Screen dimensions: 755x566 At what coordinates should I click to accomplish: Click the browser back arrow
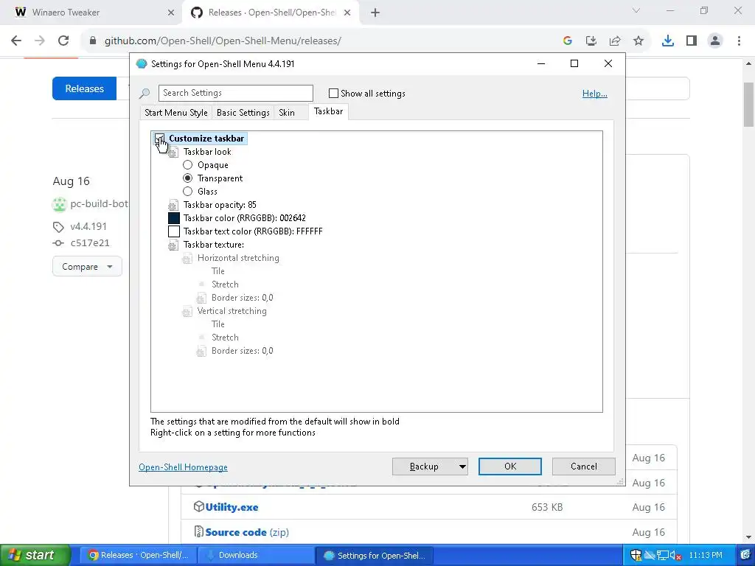(x=16, y=41)
